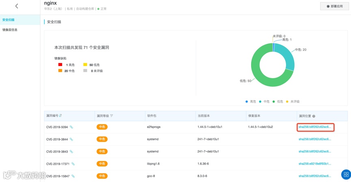Open sha256 link for CVE-2019-3843

(x=315, y=151)
